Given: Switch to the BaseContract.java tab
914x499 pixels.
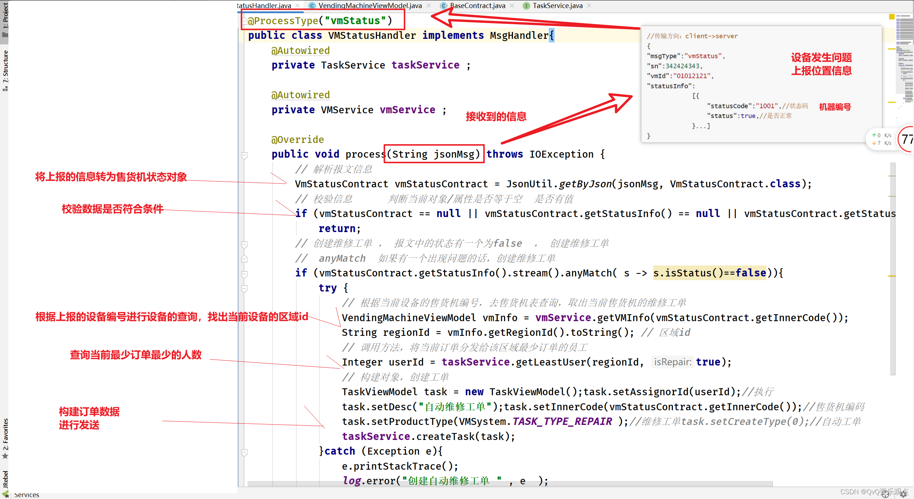Looking at the screenshot, I should point(477,5).
